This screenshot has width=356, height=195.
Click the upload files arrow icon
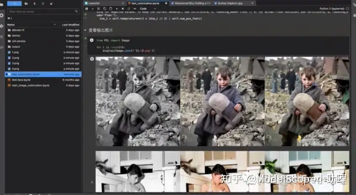tap(35, 3)
